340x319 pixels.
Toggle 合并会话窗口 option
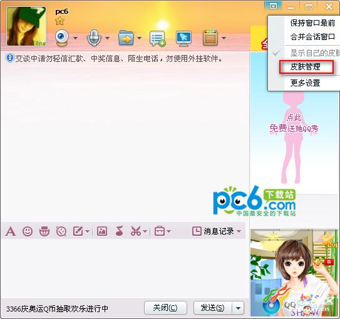(x=312, y=37)
